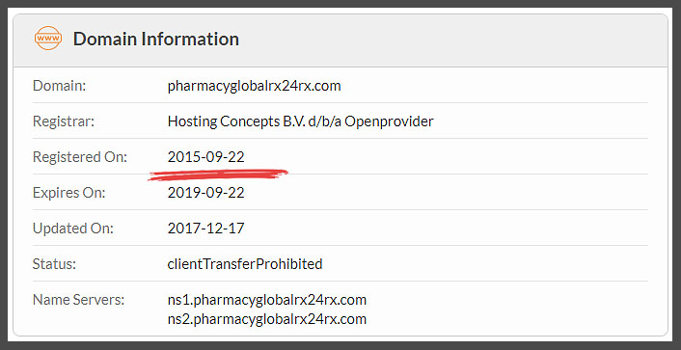Image resolution: width=681 pixels, height=350 pixels.
Task: Select the registration date 2015-09-22
Action: pyautogui.click(x=205, y=157)
